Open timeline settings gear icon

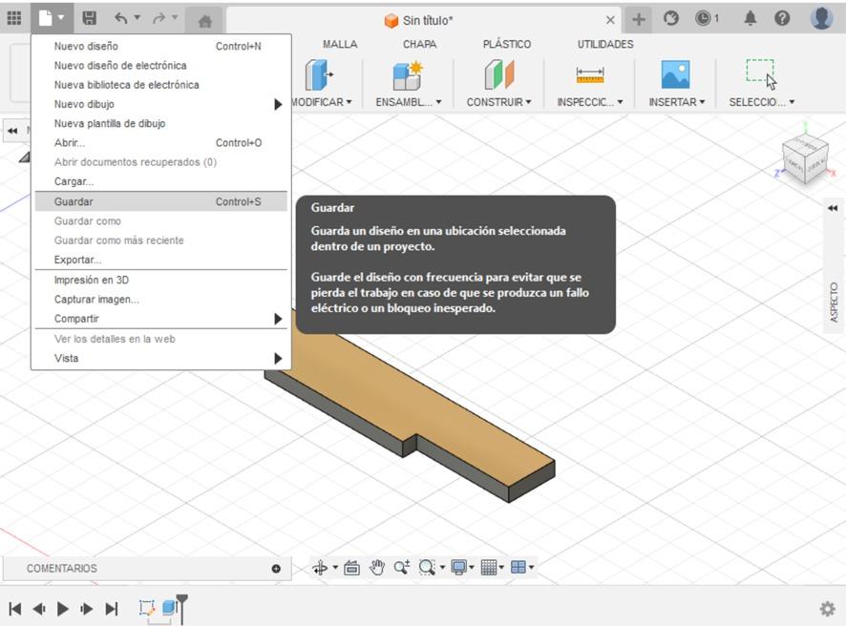(x=827, y=609)
